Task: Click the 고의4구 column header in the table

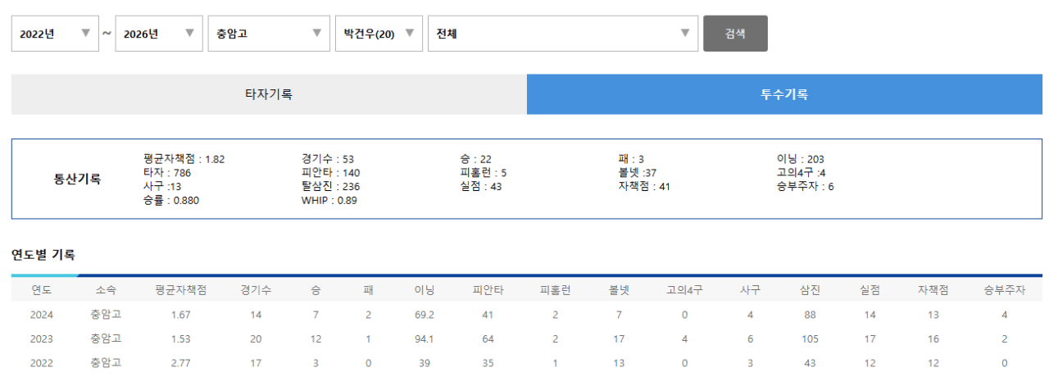Action: [684, 289]
